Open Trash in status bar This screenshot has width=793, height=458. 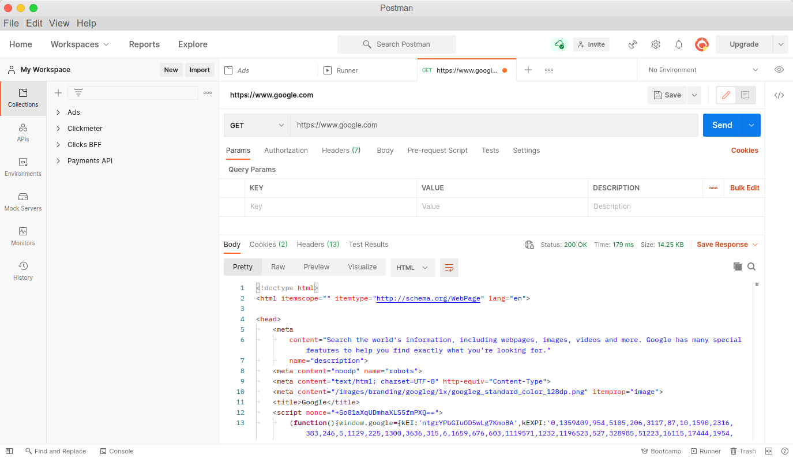coord(743,451)
